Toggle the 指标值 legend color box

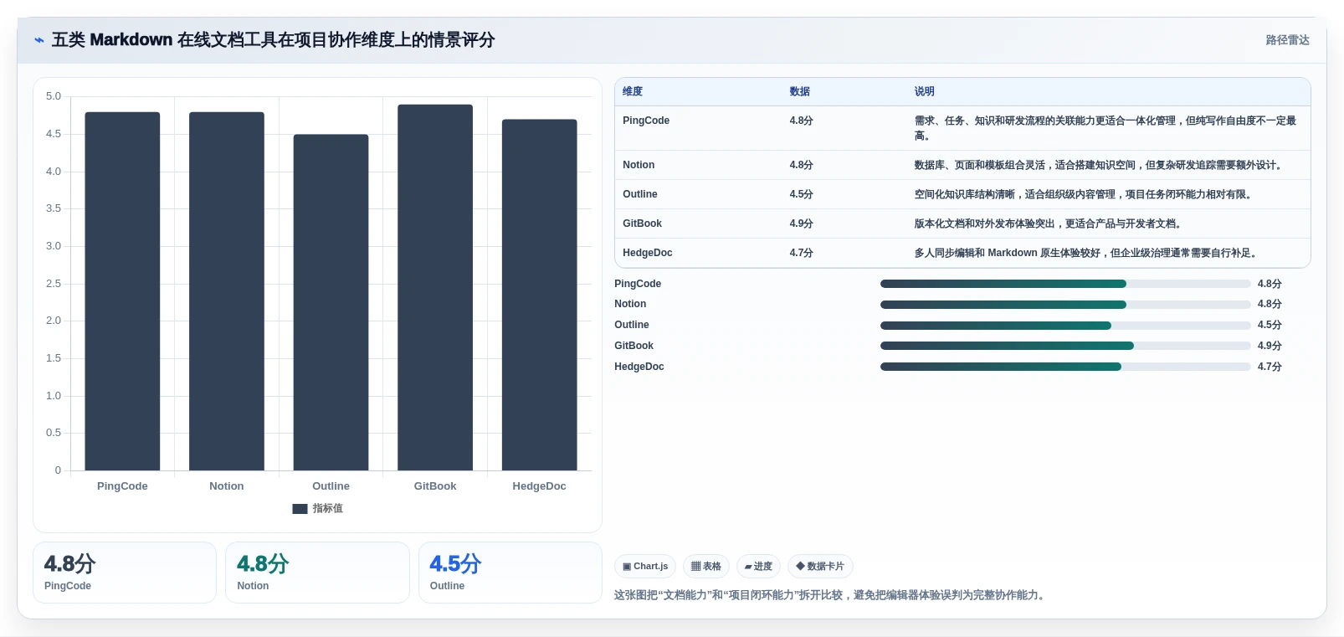(x=300, y=509)
